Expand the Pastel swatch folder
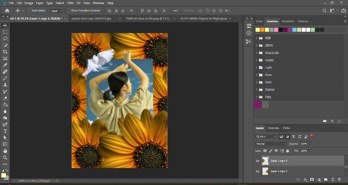The height and width of the screenshot is (185, 348). click(257, 60)
